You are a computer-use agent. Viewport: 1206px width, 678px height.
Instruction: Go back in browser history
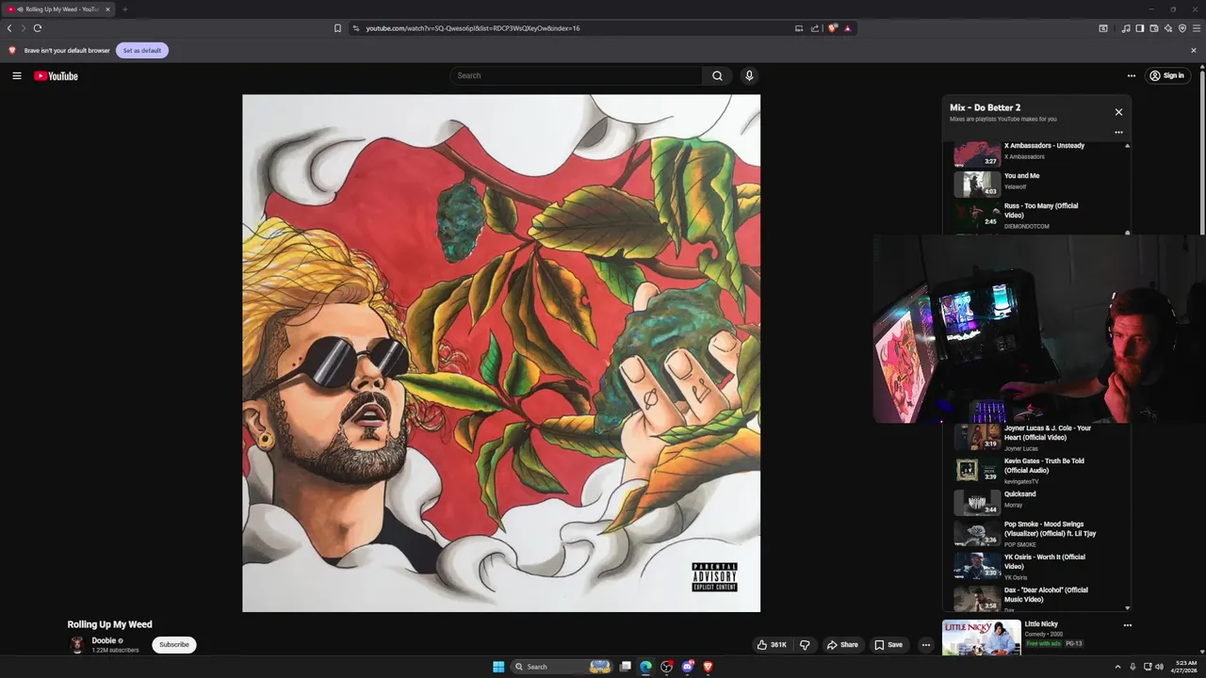pos(9,28)
